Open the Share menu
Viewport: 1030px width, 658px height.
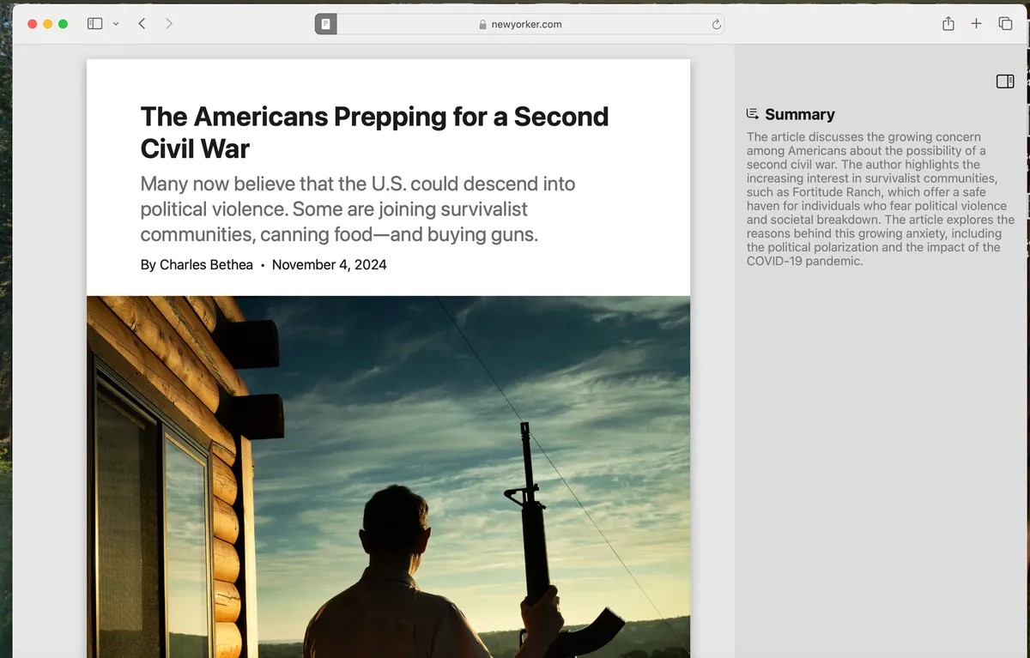click(x=948, y=24)
